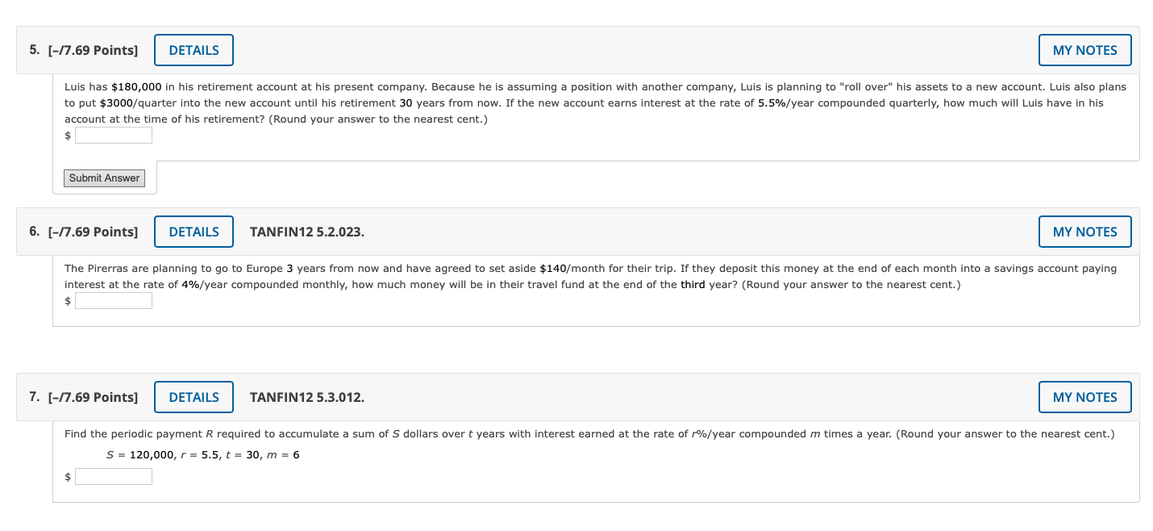
Task: Expand DETAILS for question 6
Action: point(194,232)
